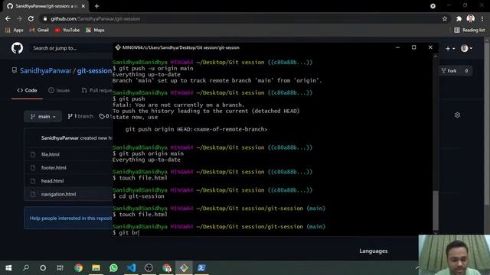Open Cortana circle icon
The width and height of the screenshot is (490, 275).
[43, 268]
